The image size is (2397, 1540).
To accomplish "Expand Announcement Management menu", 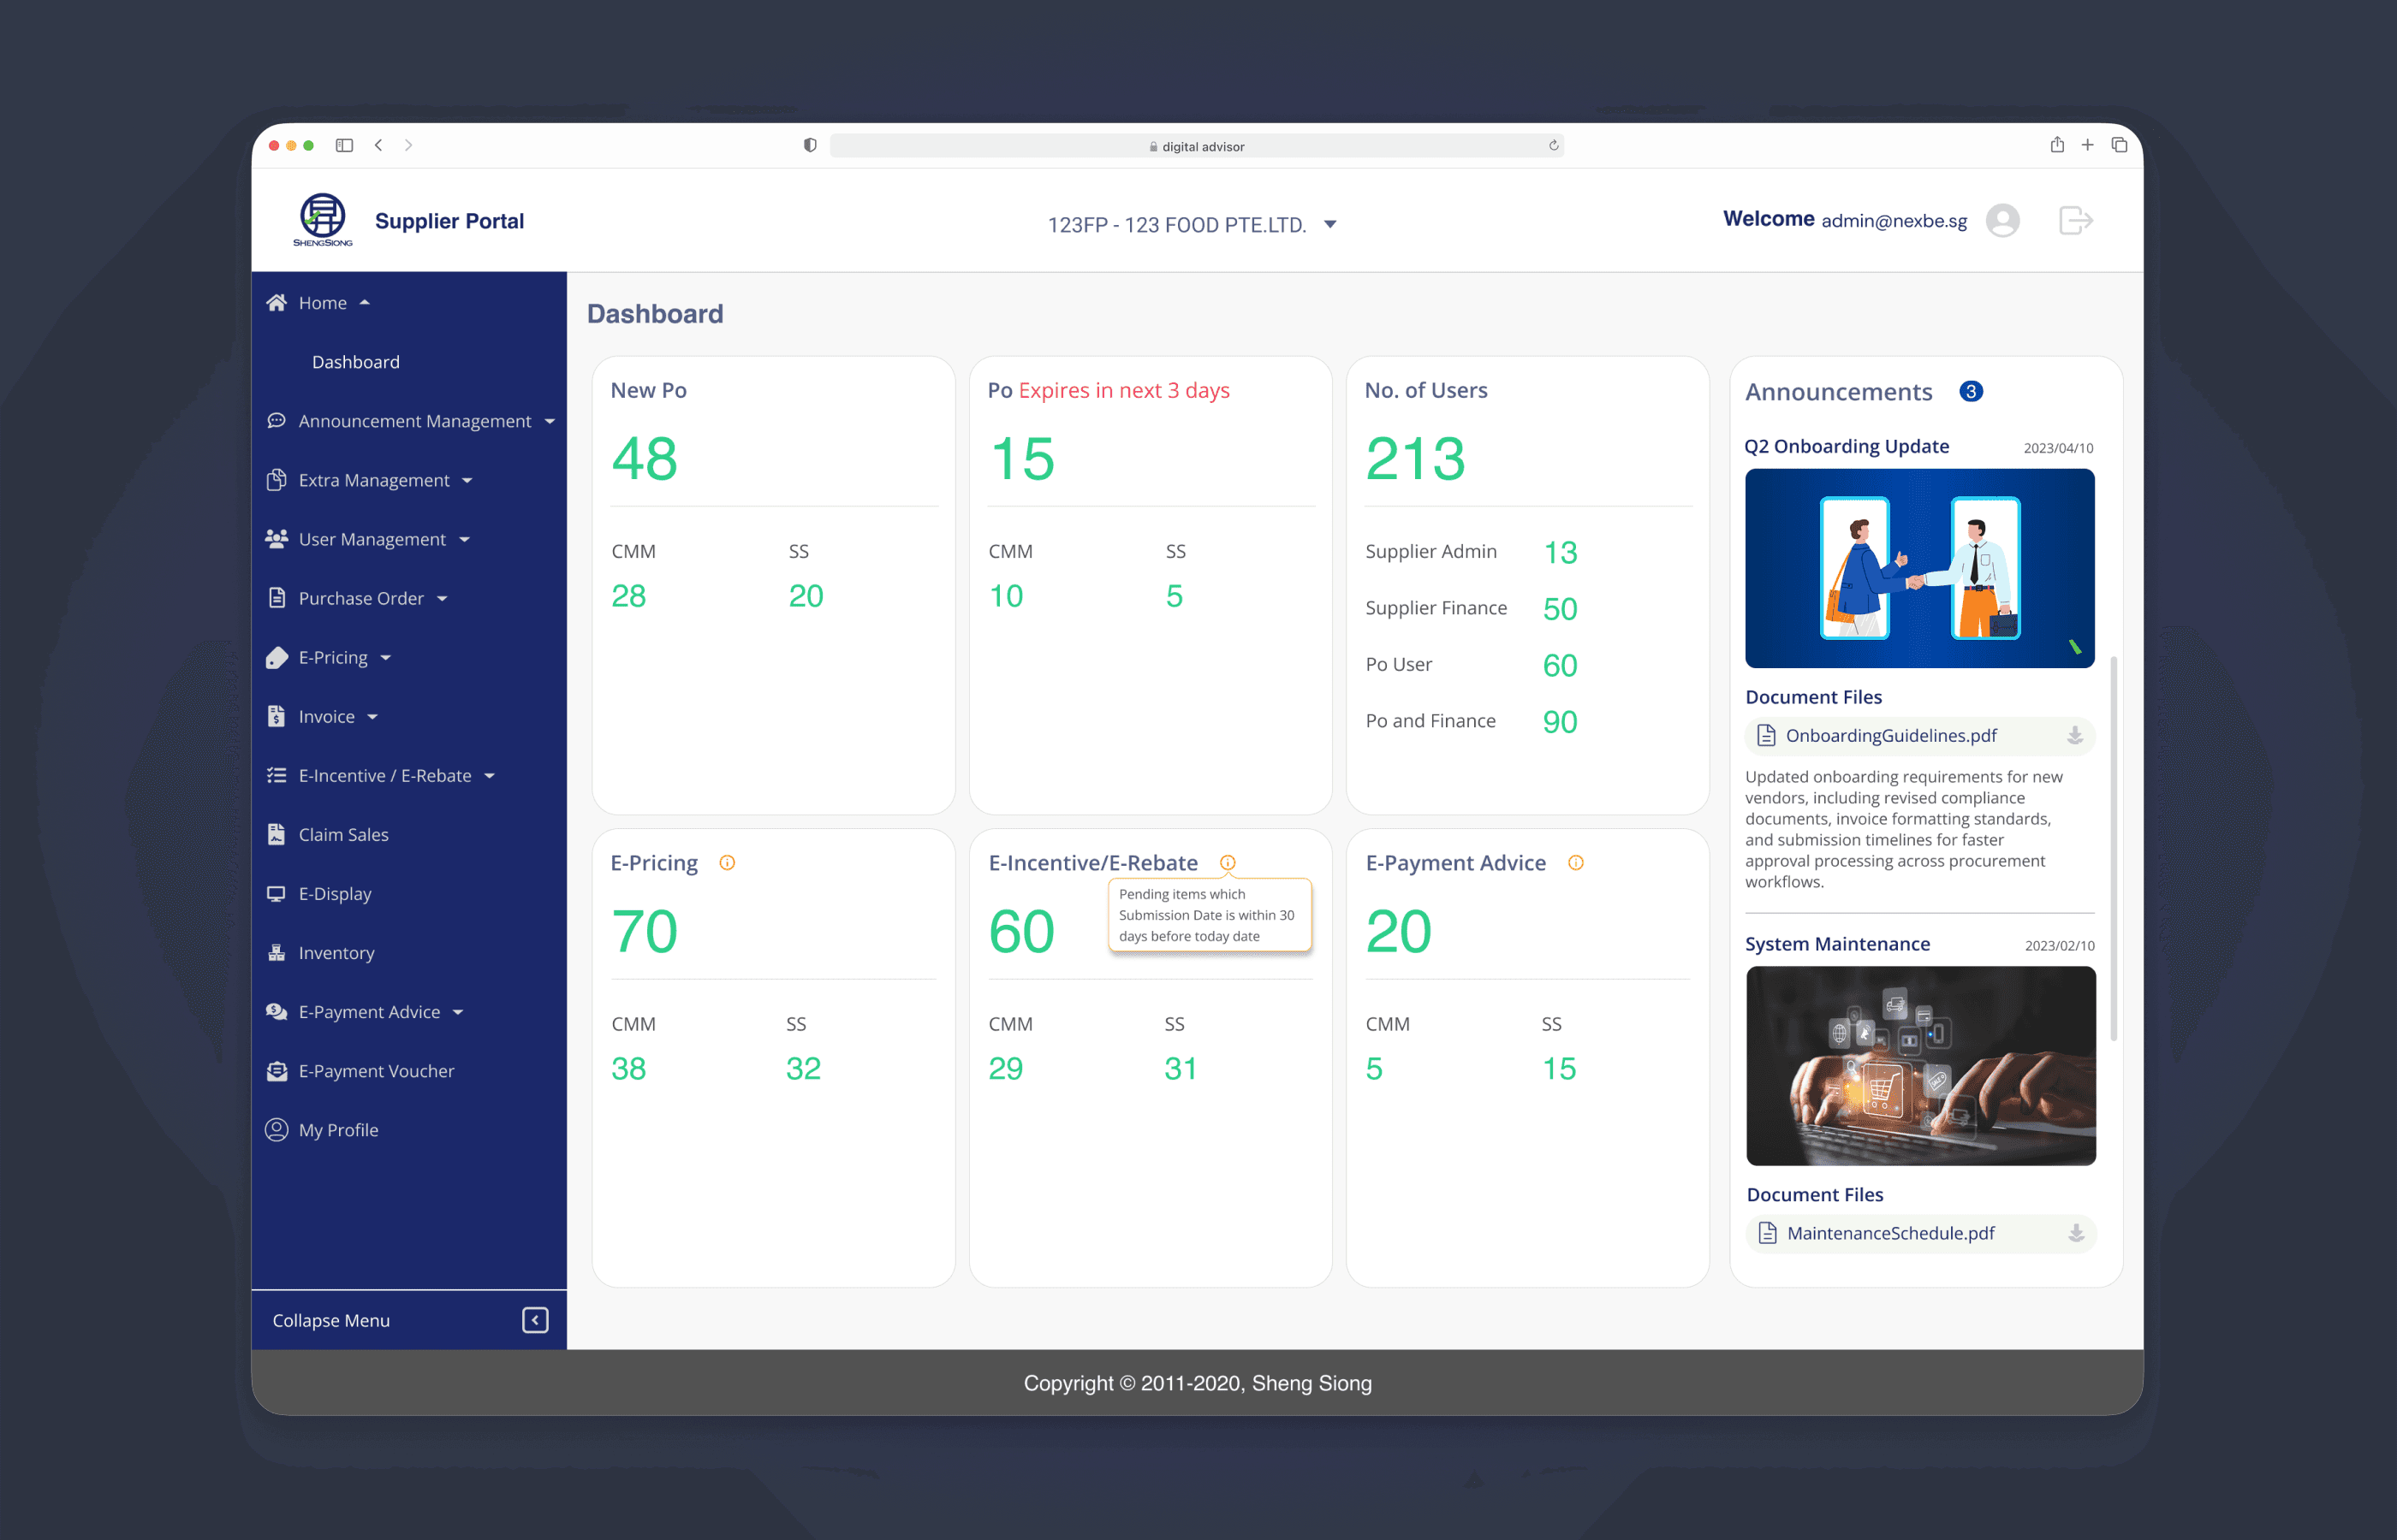I will coord(550,421).
